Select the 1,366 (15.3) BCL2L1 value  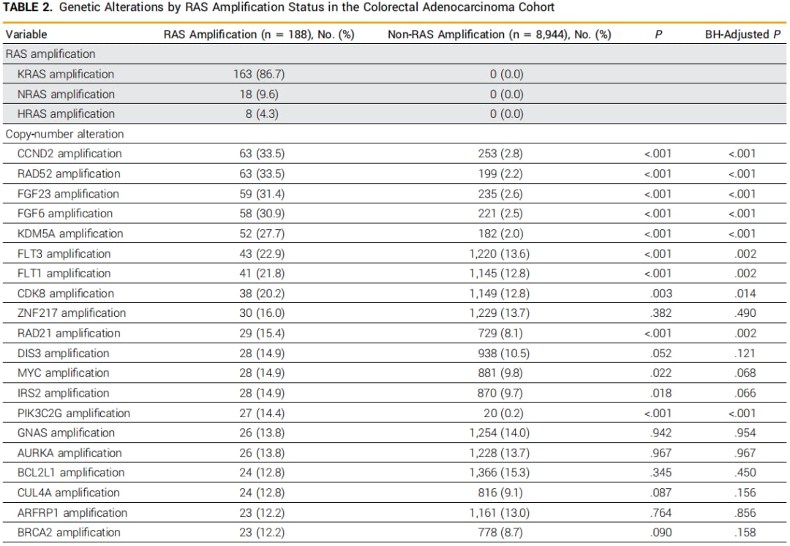point(500,473)
